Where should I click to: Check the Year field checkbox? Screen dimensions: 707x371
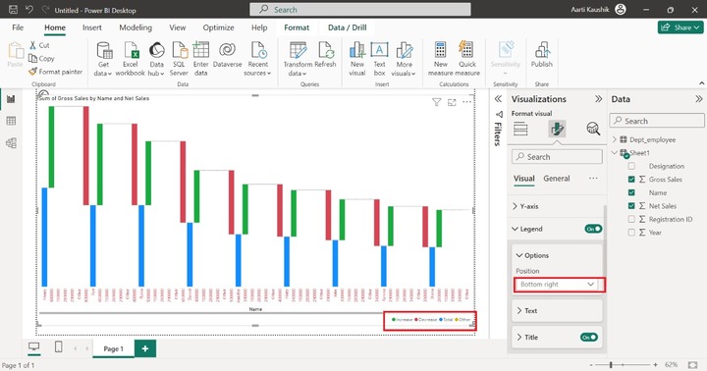[x=631, y=233]
